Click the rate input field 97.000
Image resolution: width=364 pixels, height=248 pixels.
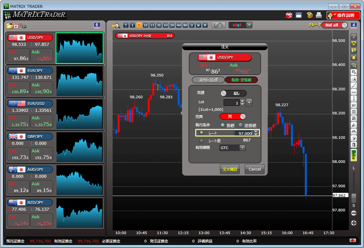(x=244, y=133)
